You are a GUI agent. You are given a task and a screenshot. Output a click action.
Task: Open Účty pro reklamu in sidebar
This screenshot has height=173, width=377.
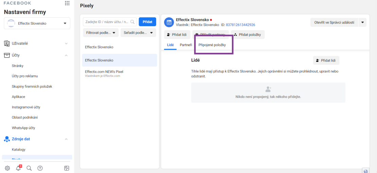coord(25,76)
